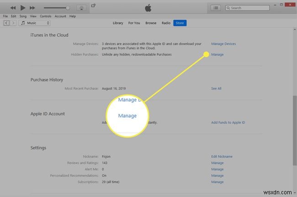297x197 pixels.
Task: Click the music note icon
Action: coord(23,23)
